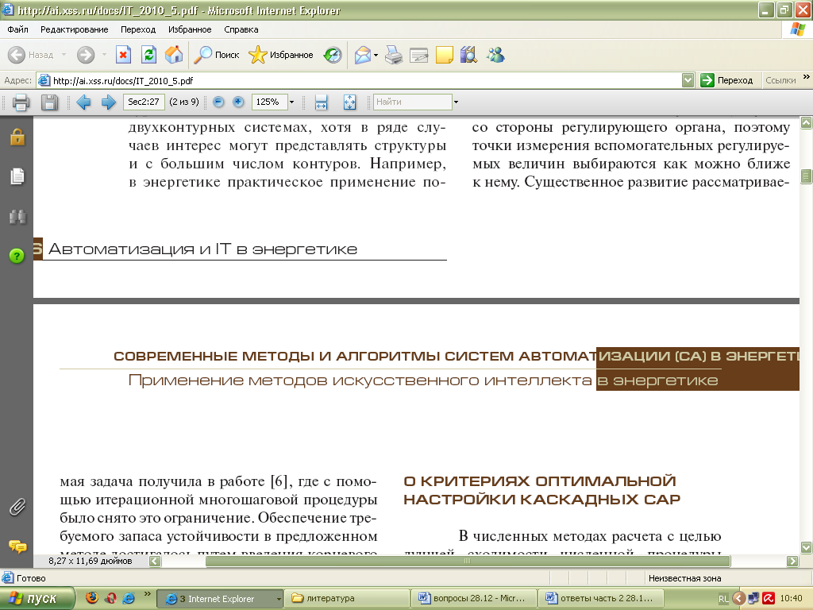
Task: Click the Forward navigation arrow button
Action: coord(86,55)
